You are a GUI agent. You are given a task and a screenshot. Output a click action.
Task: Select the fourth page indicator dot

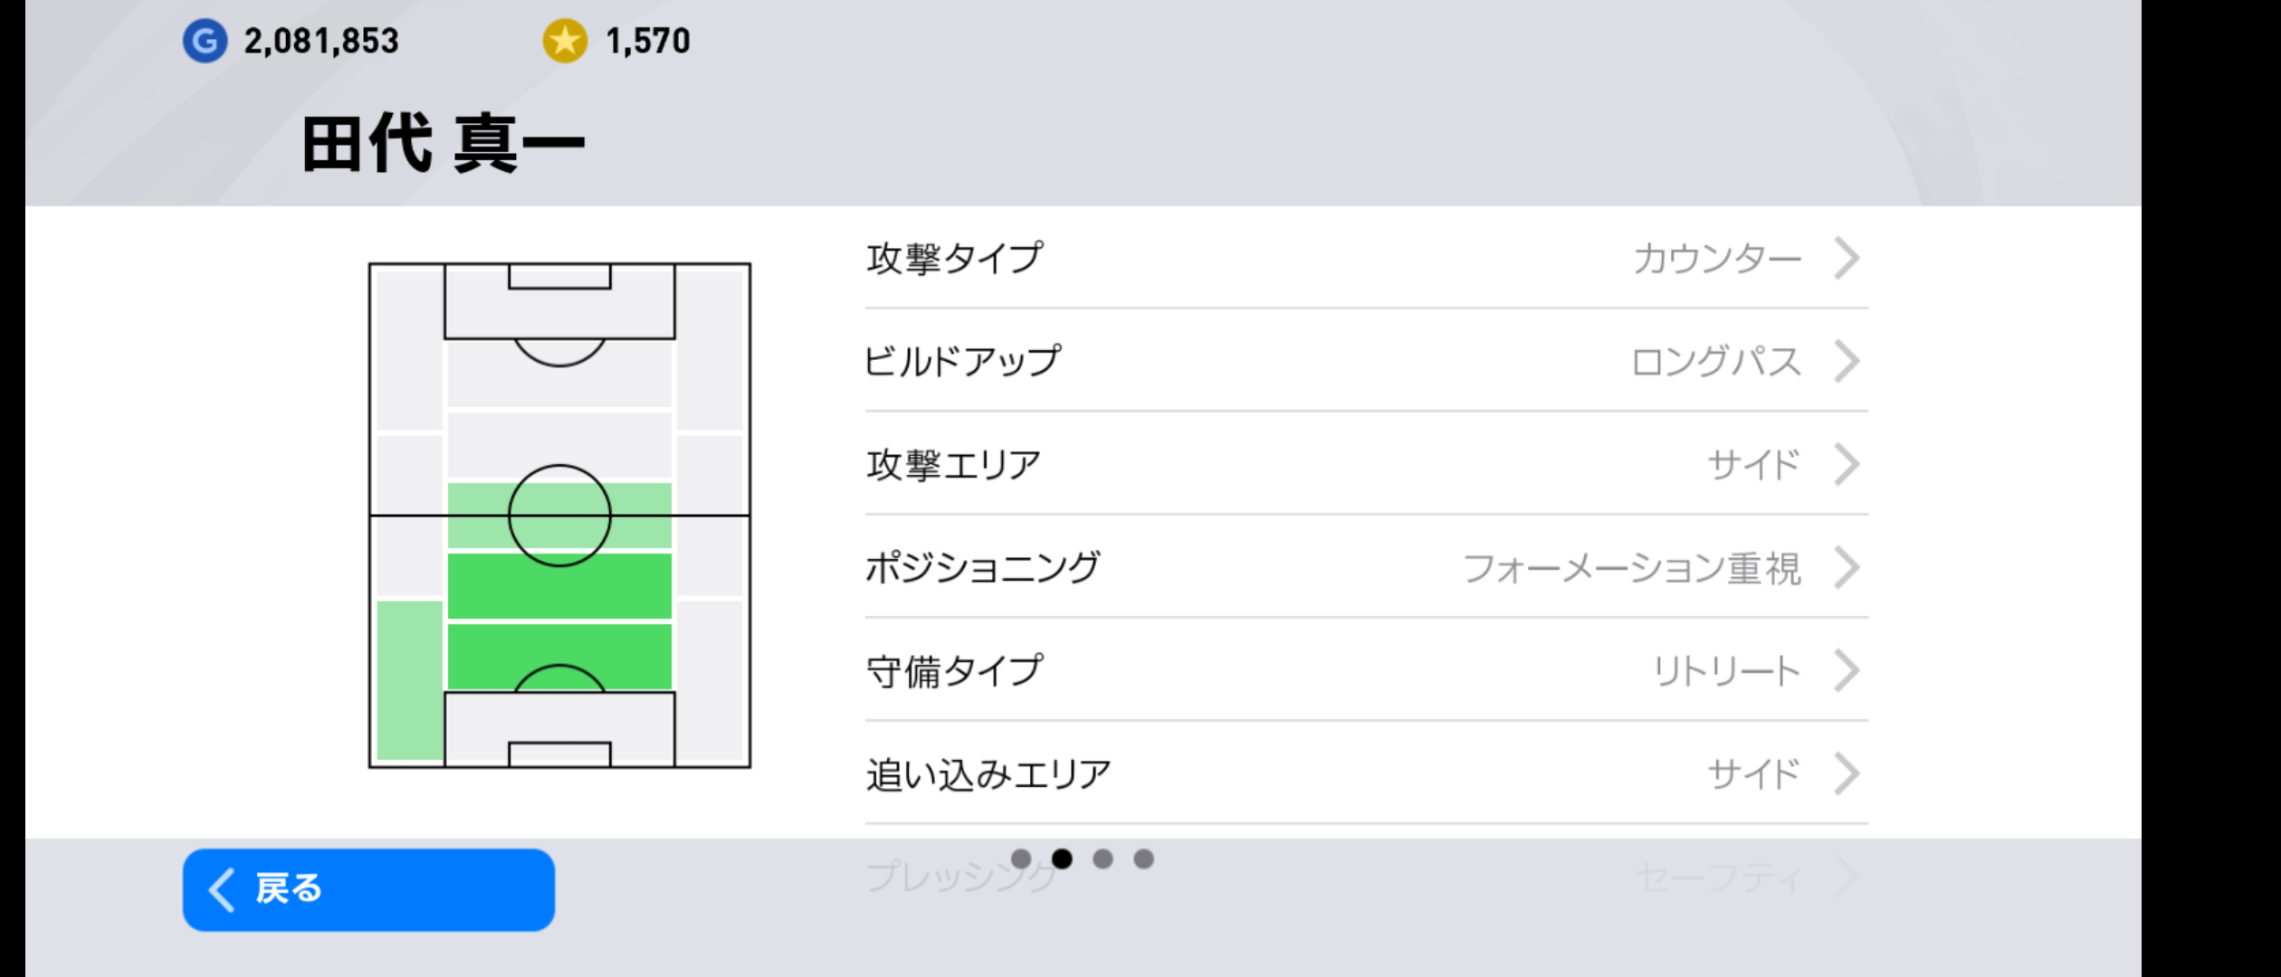point(1144,858)
